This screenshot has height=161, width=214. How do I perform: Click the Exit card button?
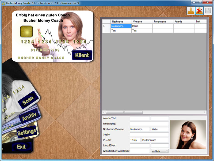21,147
